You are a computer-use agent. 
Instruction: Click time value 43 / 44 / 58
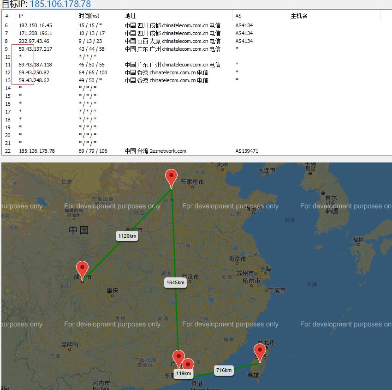(91, 49)
